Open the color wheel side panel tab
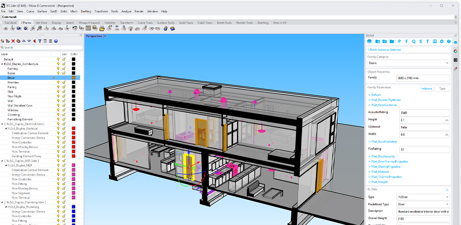 pos(455,51)
